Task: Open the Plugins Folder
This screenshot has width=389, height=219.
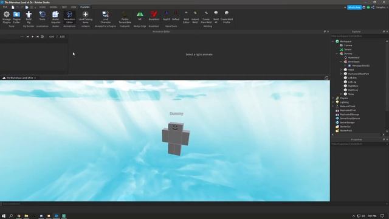Action: (x=16, y=17)
